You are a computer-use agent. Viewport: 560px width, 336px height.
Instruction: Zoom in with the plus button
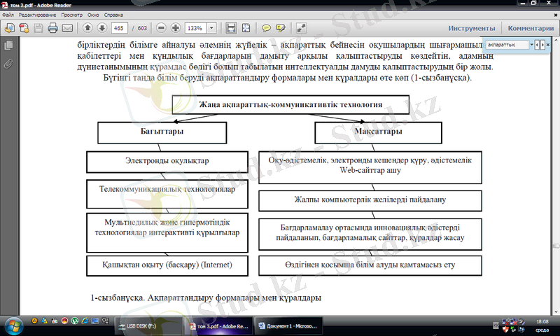point(175,28)
